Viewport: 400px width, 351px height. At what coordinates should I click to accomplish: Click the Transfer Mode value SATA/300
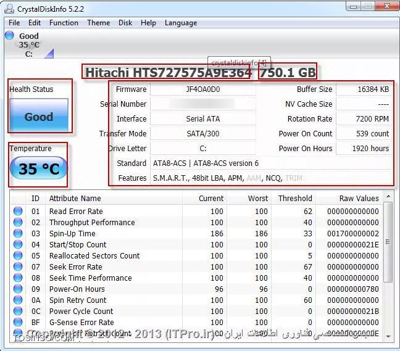[203, 134]
